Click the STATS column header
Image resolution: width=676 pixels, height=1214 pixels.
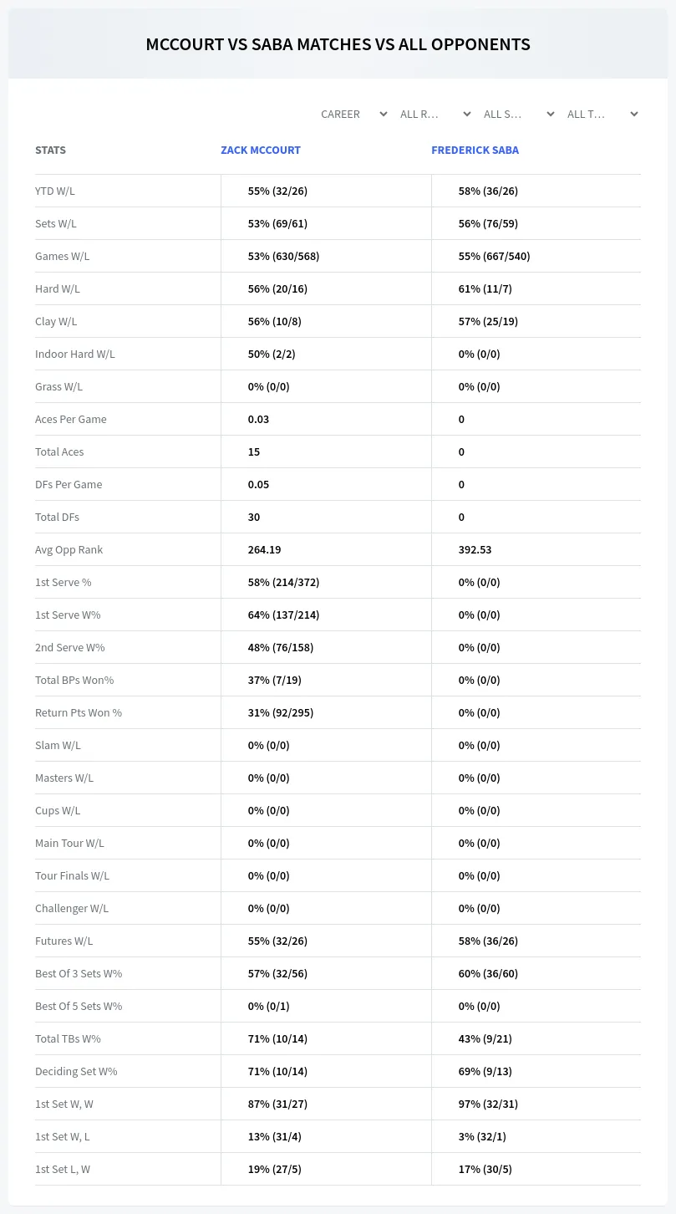(x=50, y=150)
